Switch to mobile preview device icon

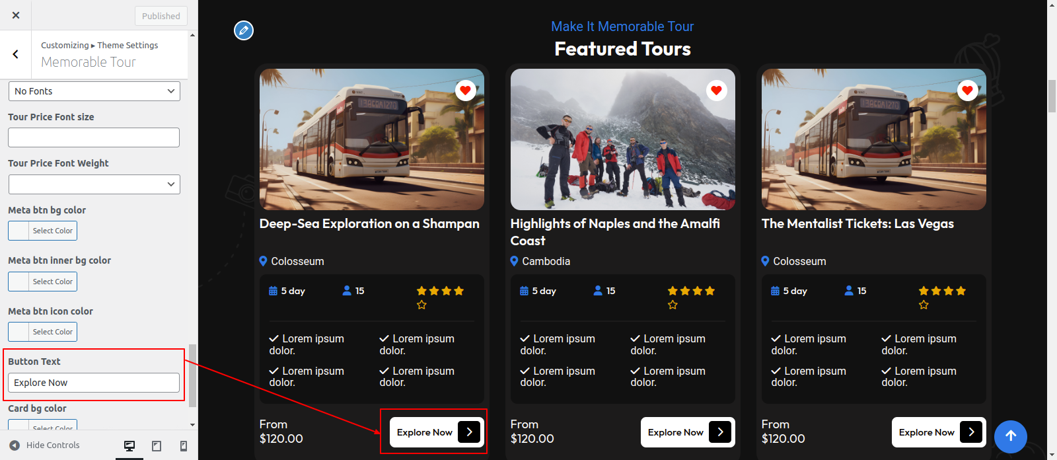[184, 446]
